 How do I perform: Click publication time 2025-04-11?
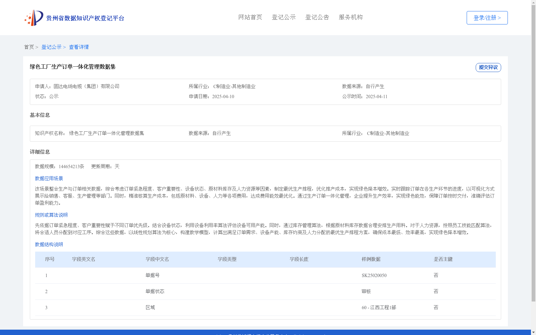[x=377, y=96]
